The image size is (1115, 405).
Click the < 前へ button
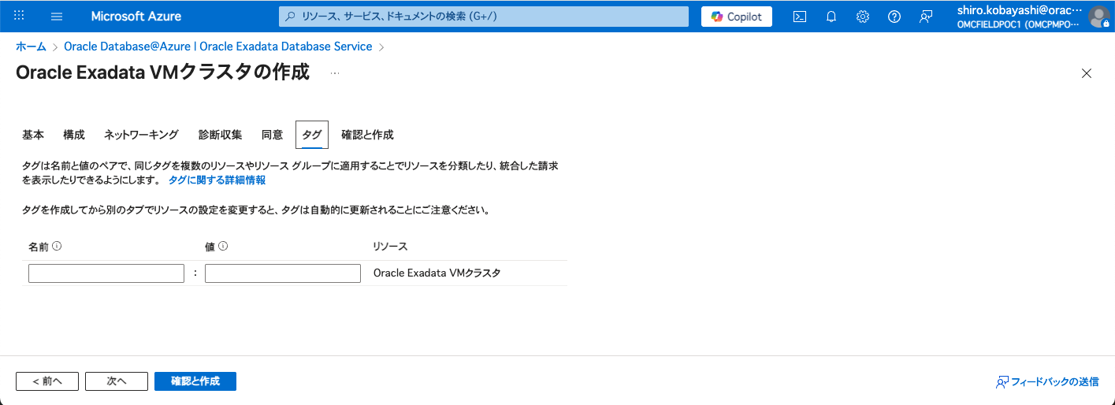[47, 381]
